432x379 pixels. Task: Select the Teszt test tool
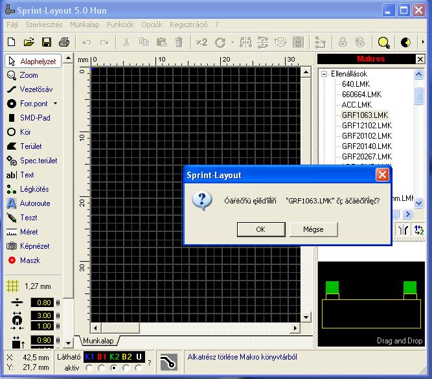pos(22,218)
